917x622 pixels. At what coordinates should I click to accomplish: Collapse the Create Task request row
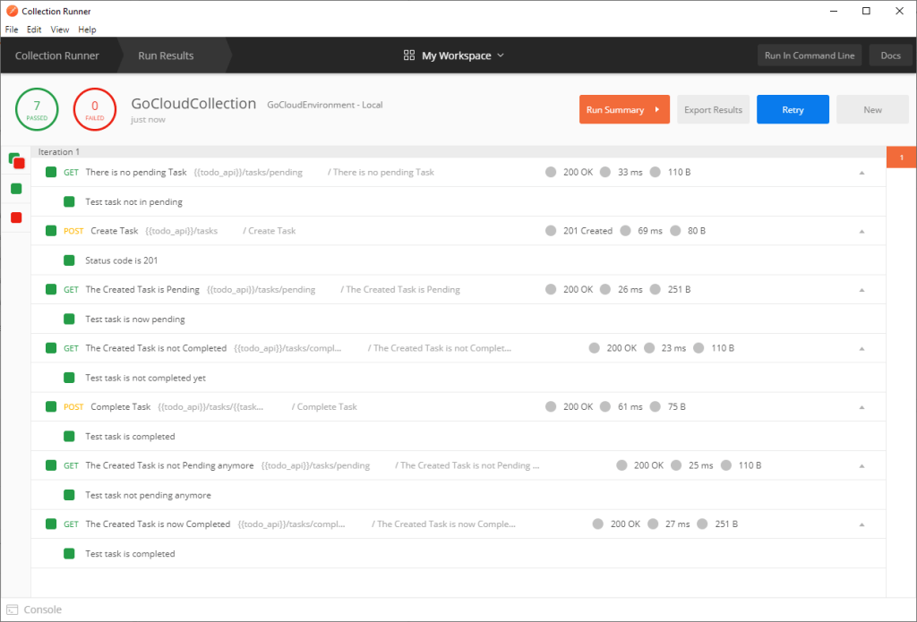[861, 232]
